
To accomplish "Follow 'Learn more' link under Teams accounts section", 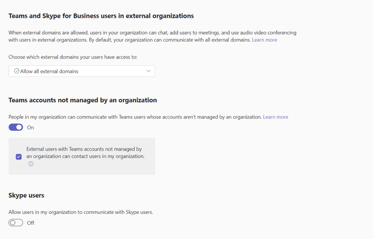I will (x=276, y=117).
